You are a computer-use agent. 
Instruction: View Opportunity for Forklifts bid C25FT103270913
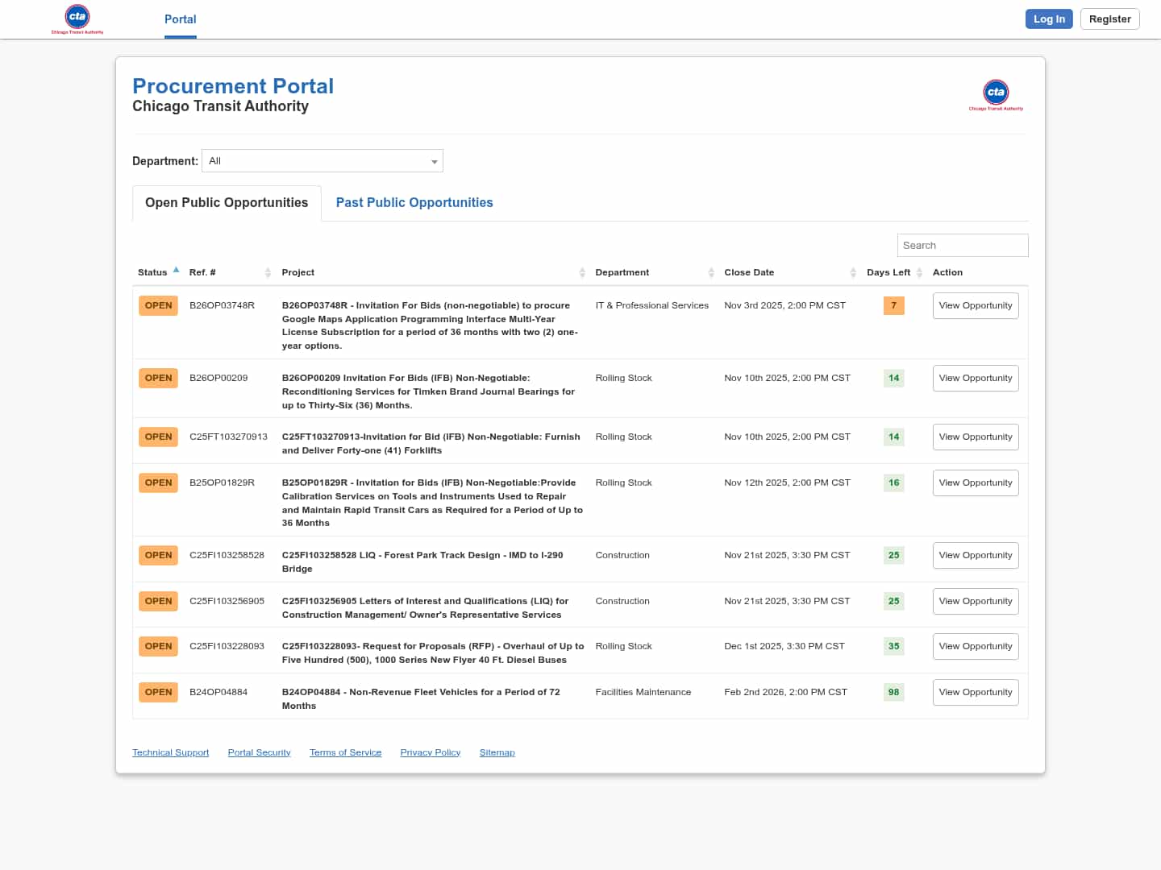coord(975,437)
